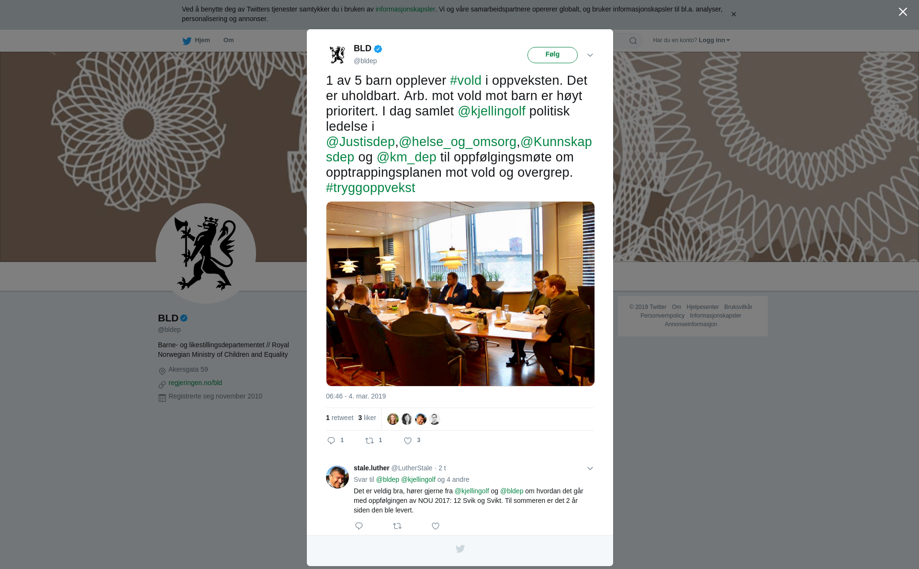919x569 pixels.
Task: Click the retweet icon under BLD tweet
Action: point(370,441)
